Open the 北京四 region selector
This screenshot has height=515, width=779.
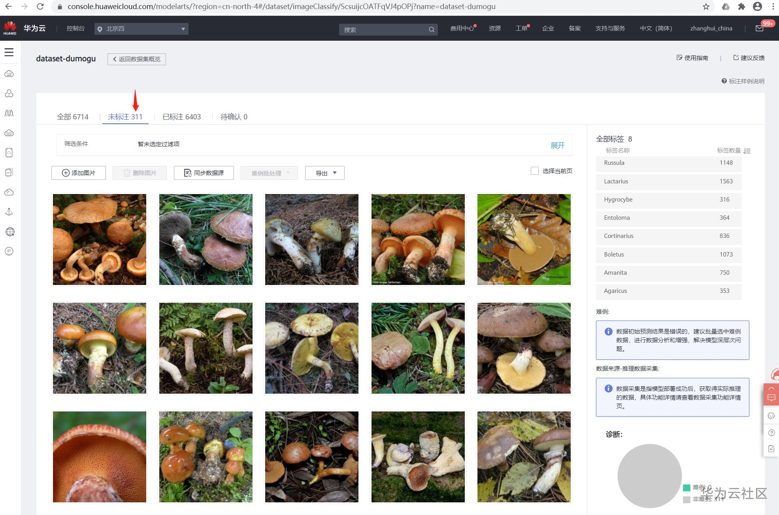click(141, 28)
